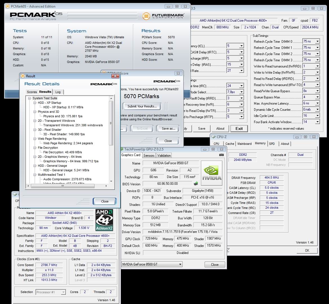Click the PCMark05 title bar app icon
329x304 pixels.
click(8, 6)
